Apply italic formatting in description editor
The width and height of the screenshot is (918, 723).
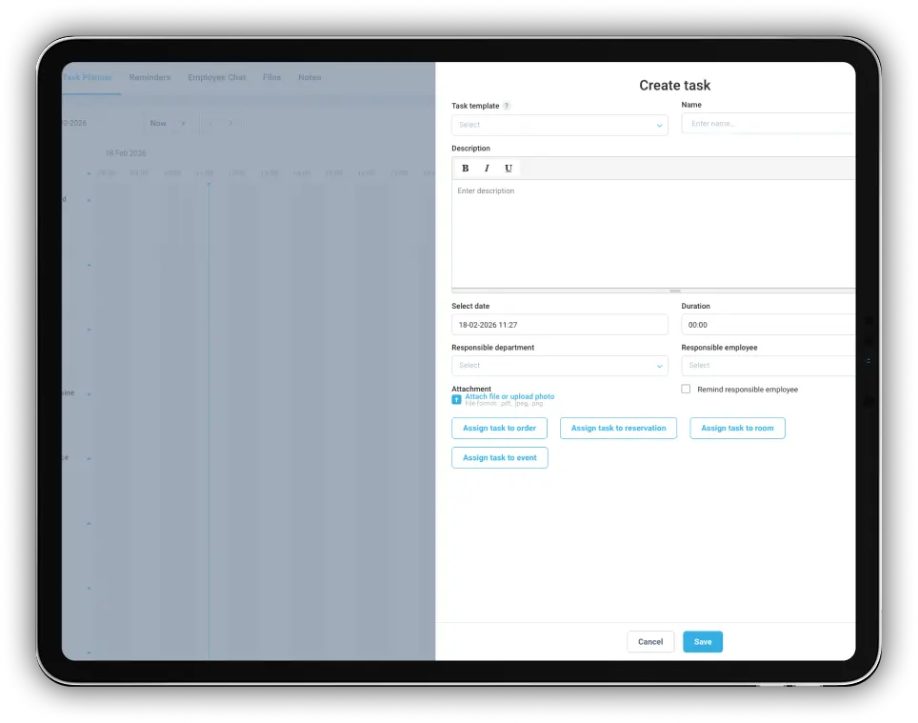(487, 169)
